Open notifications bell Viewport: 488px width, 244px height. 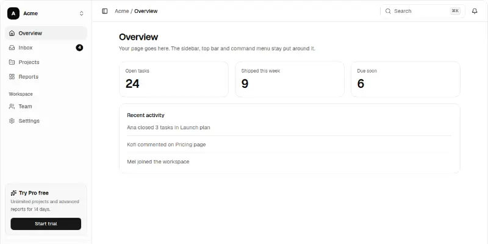click(x=475, y=11)
